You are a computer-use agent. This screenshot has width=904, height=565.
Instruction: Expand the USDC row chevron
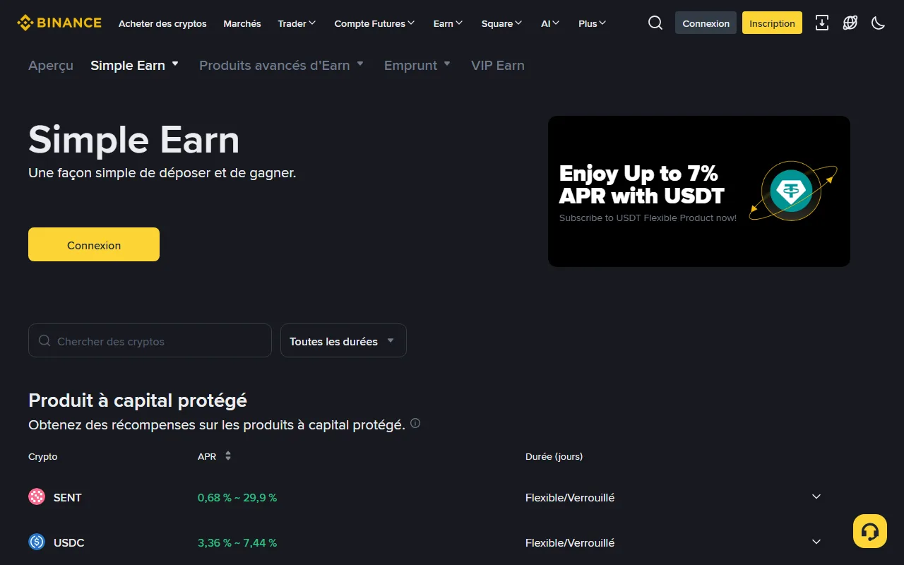pos(816,542)
